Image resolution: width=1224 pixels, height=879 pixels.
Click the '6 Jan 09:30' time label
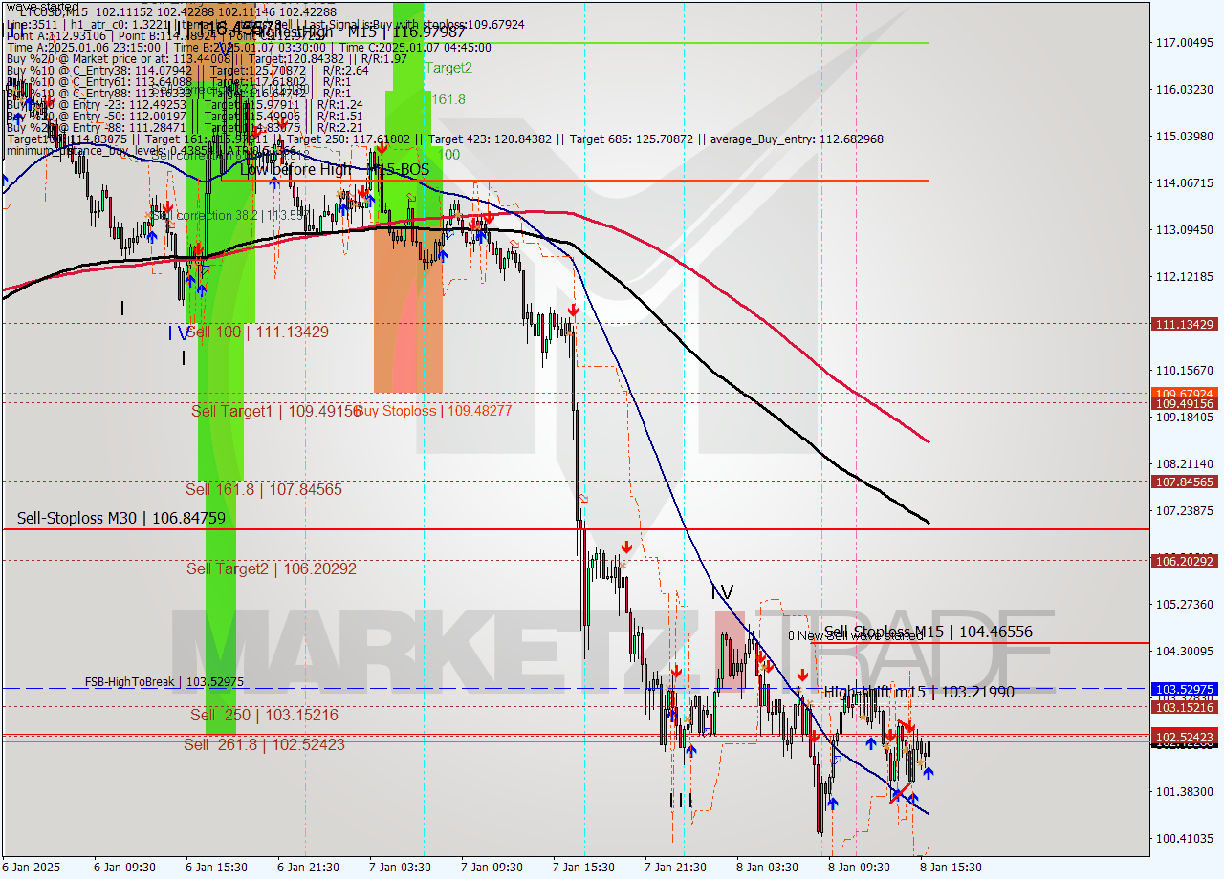tap(125, 868)
